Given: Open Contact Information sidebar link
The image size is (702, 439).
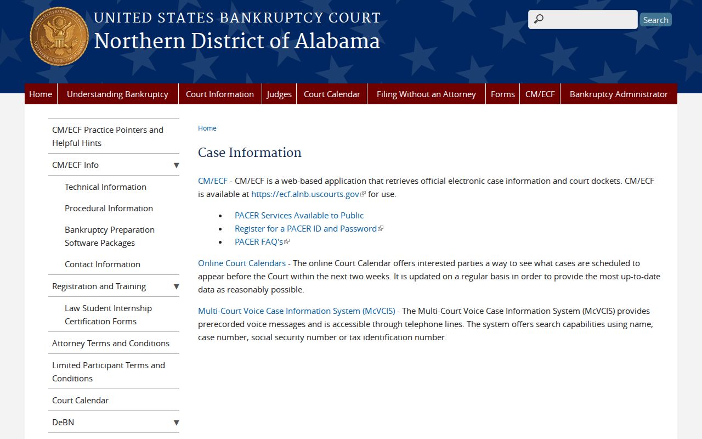Looking at the screenshot, I should pos(103,264).
